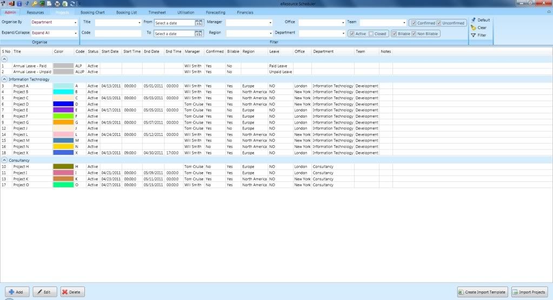553x300 pixels.
Task: Toggle the Confirmed checkbox
Action: coord(414,23)
